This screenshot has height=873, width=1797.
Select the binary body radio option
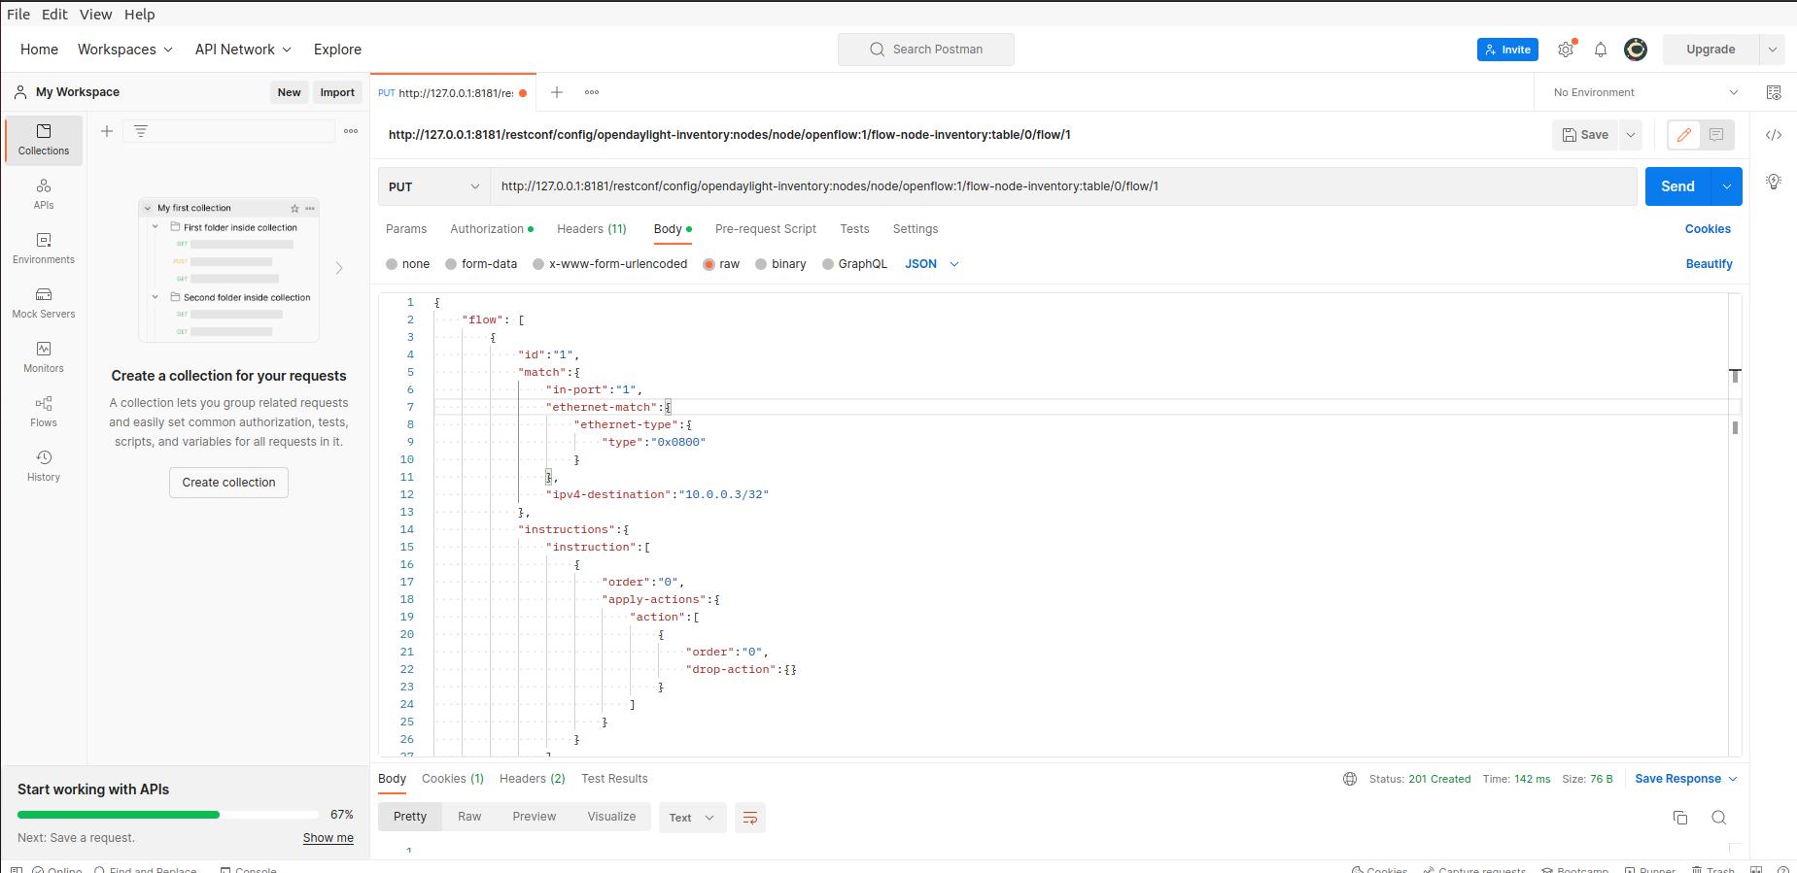[x=761, y=264]
